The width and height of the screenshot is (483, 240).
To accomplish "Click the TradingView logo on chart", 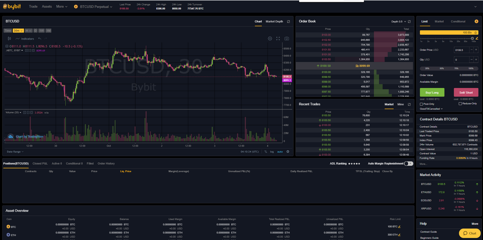I will coord(11,137).
